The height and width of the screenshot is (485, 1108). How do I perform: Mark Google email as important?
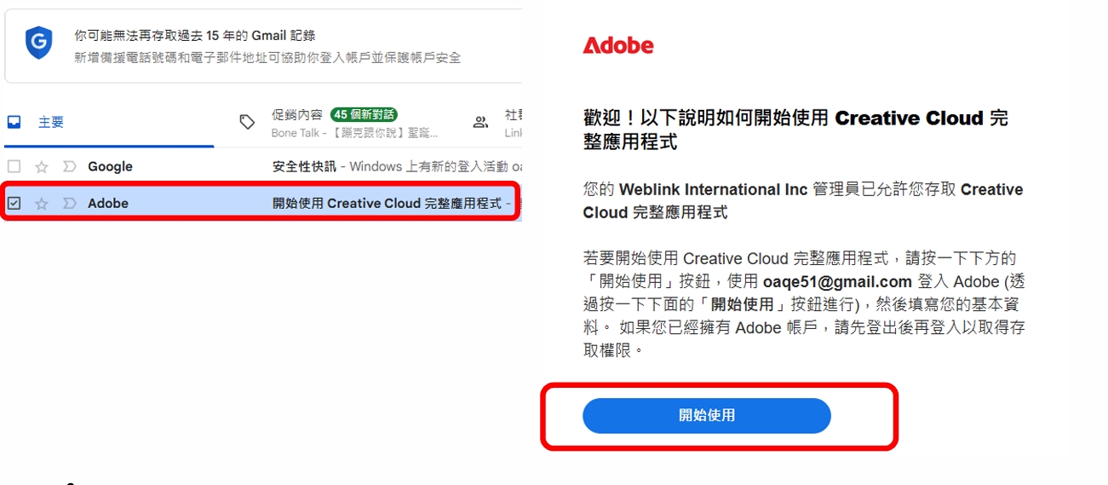pyautogui.click(x=70, y=166)
